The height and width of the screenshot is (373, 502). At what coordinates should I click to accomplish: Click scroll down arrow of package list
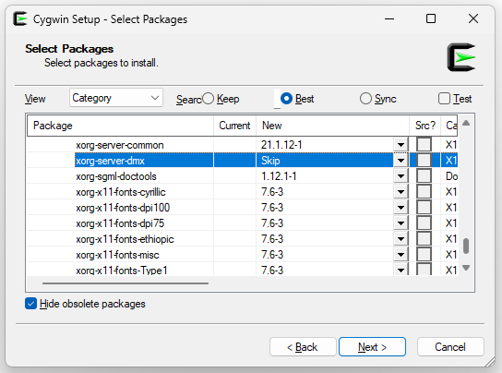tap(466, 268)
